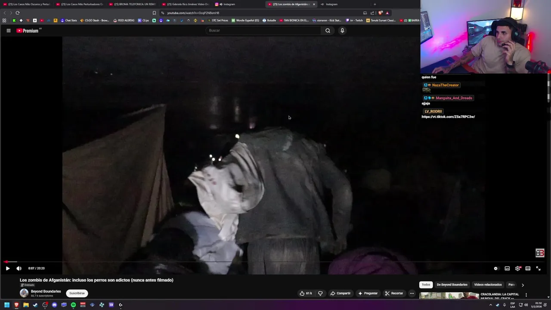
Task: Switch to the Gabriela Rico Jiménez tab
Action: click(x=185, y=4)
